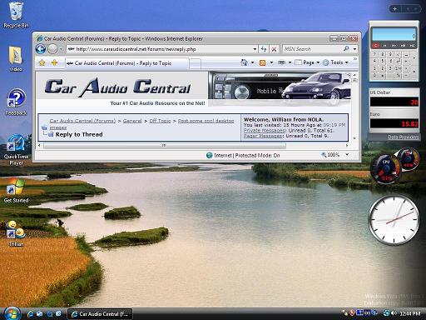Click the greyed-out Forward button

(x=52, y=49)
